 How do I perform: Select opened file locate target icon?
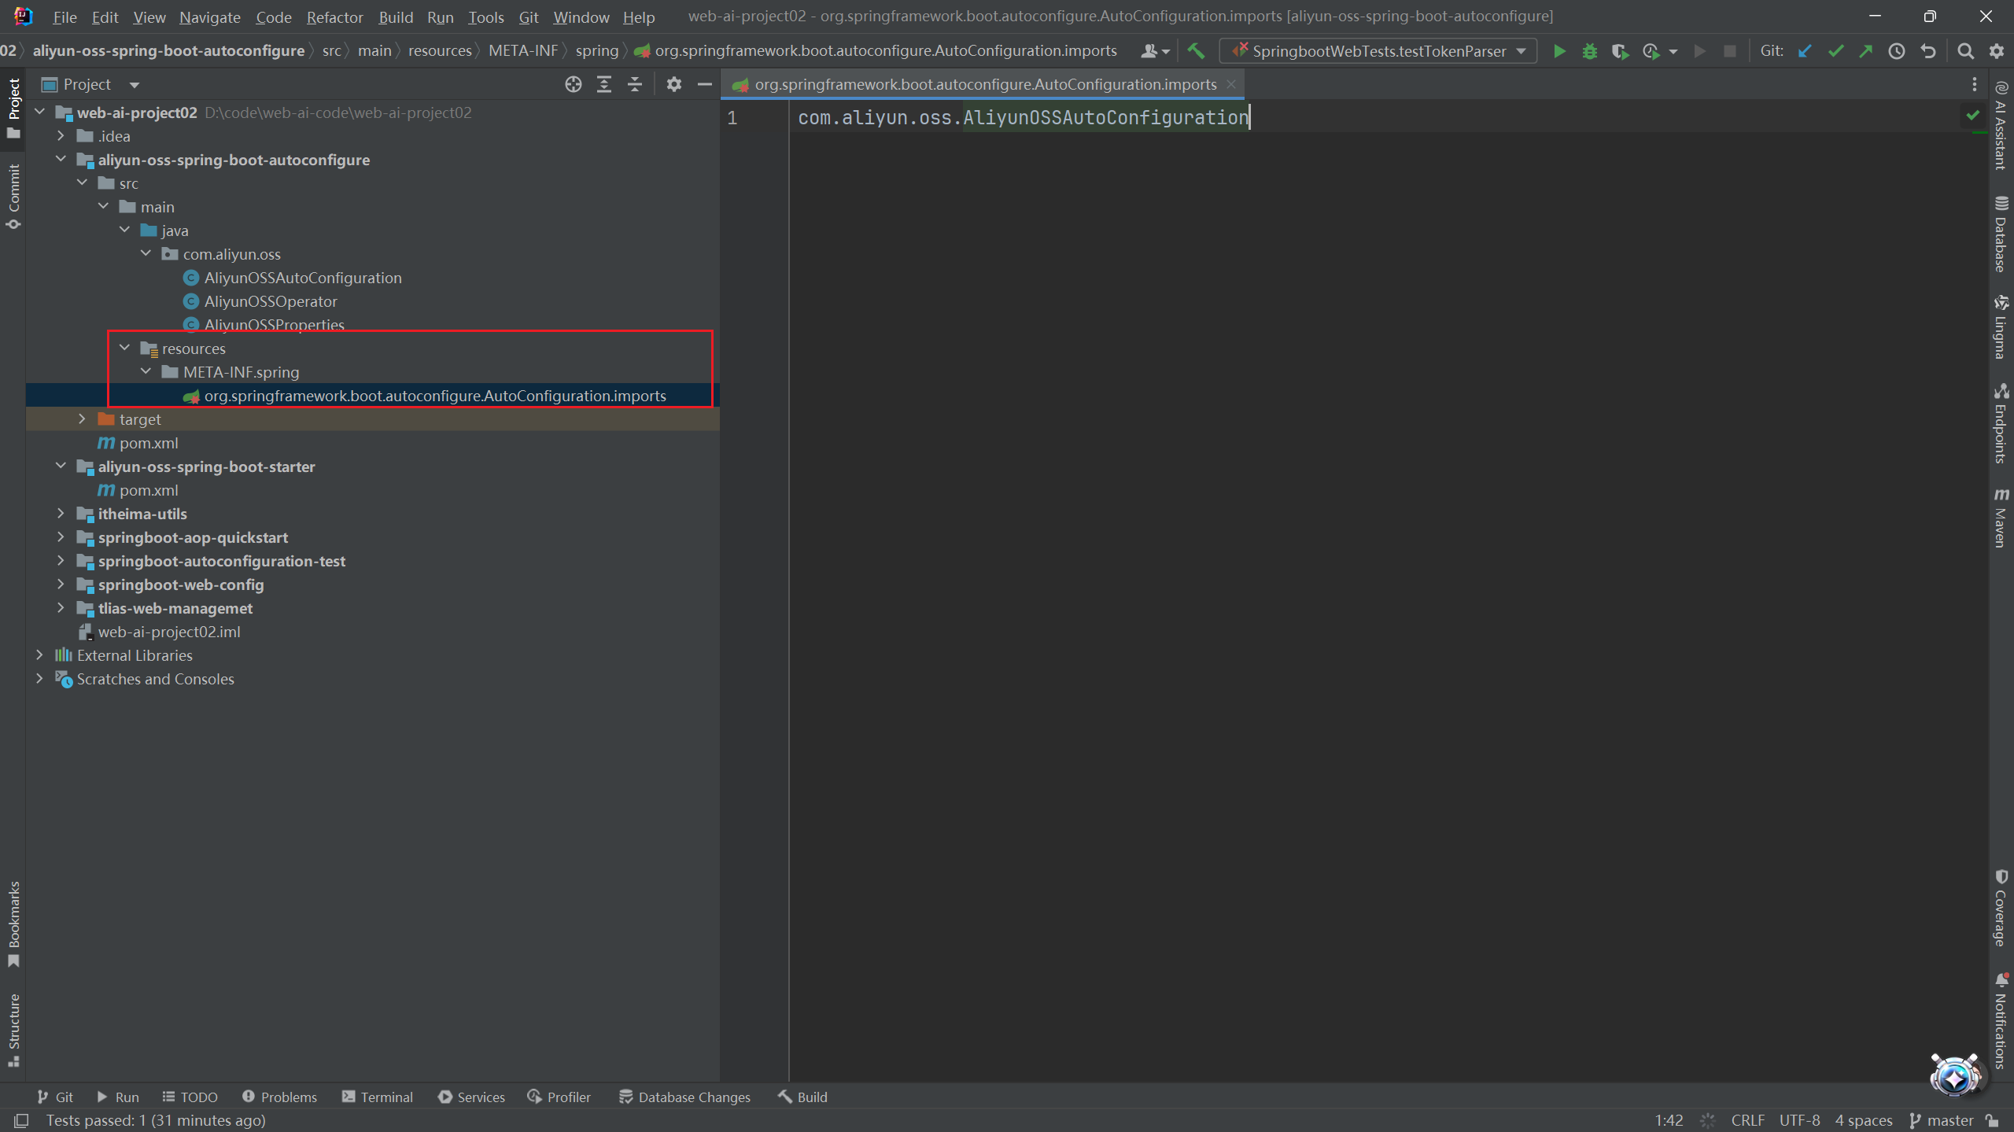click(x=574, y=84)
